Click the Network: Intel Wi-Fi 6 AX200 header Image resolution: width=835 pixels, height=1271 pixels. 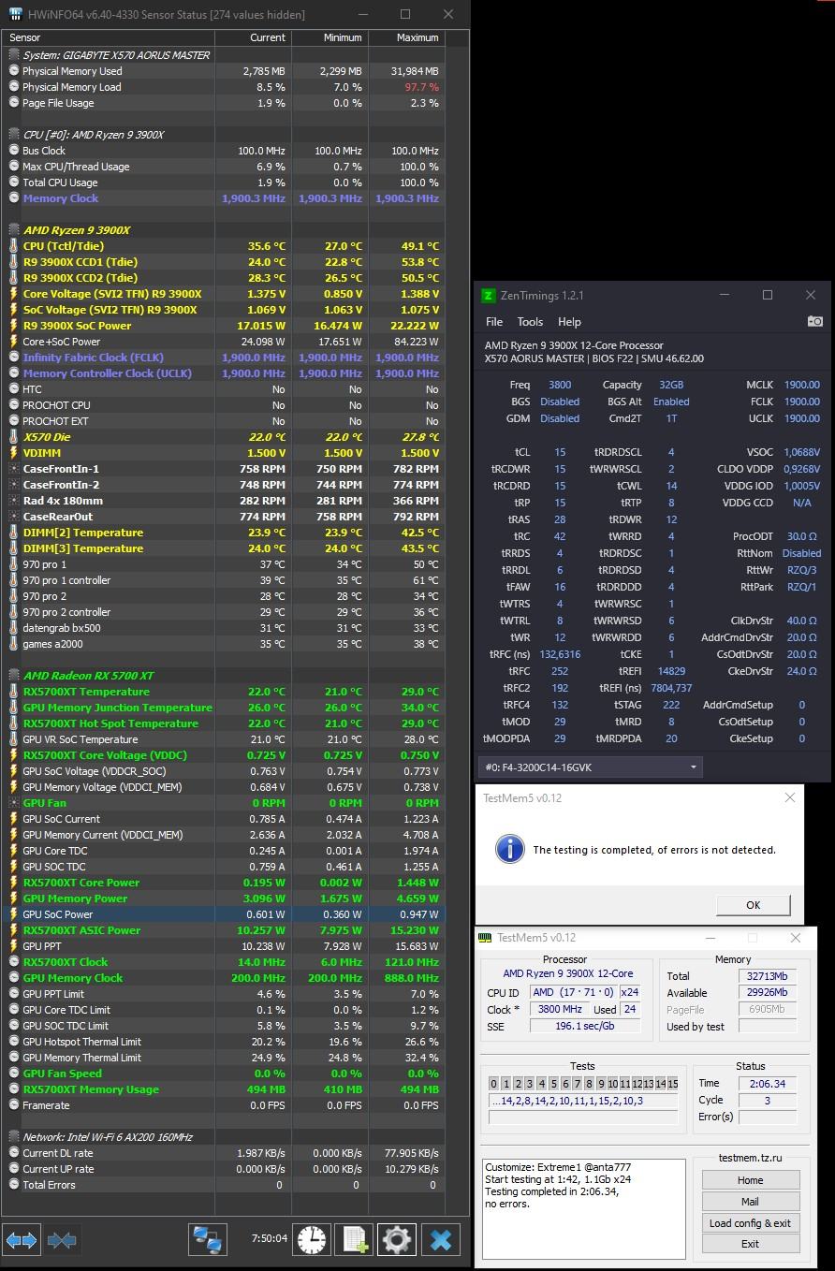[x=108, y=1137]
